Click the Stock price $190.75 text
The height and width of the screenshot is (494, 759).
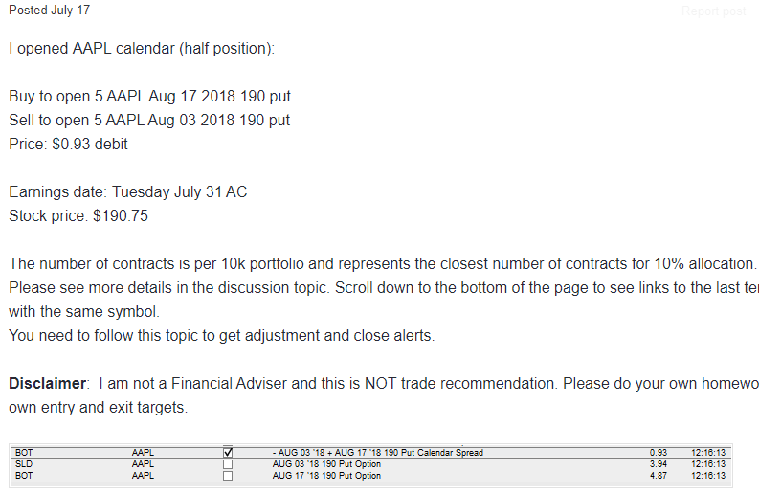click(x=78, y=216)
